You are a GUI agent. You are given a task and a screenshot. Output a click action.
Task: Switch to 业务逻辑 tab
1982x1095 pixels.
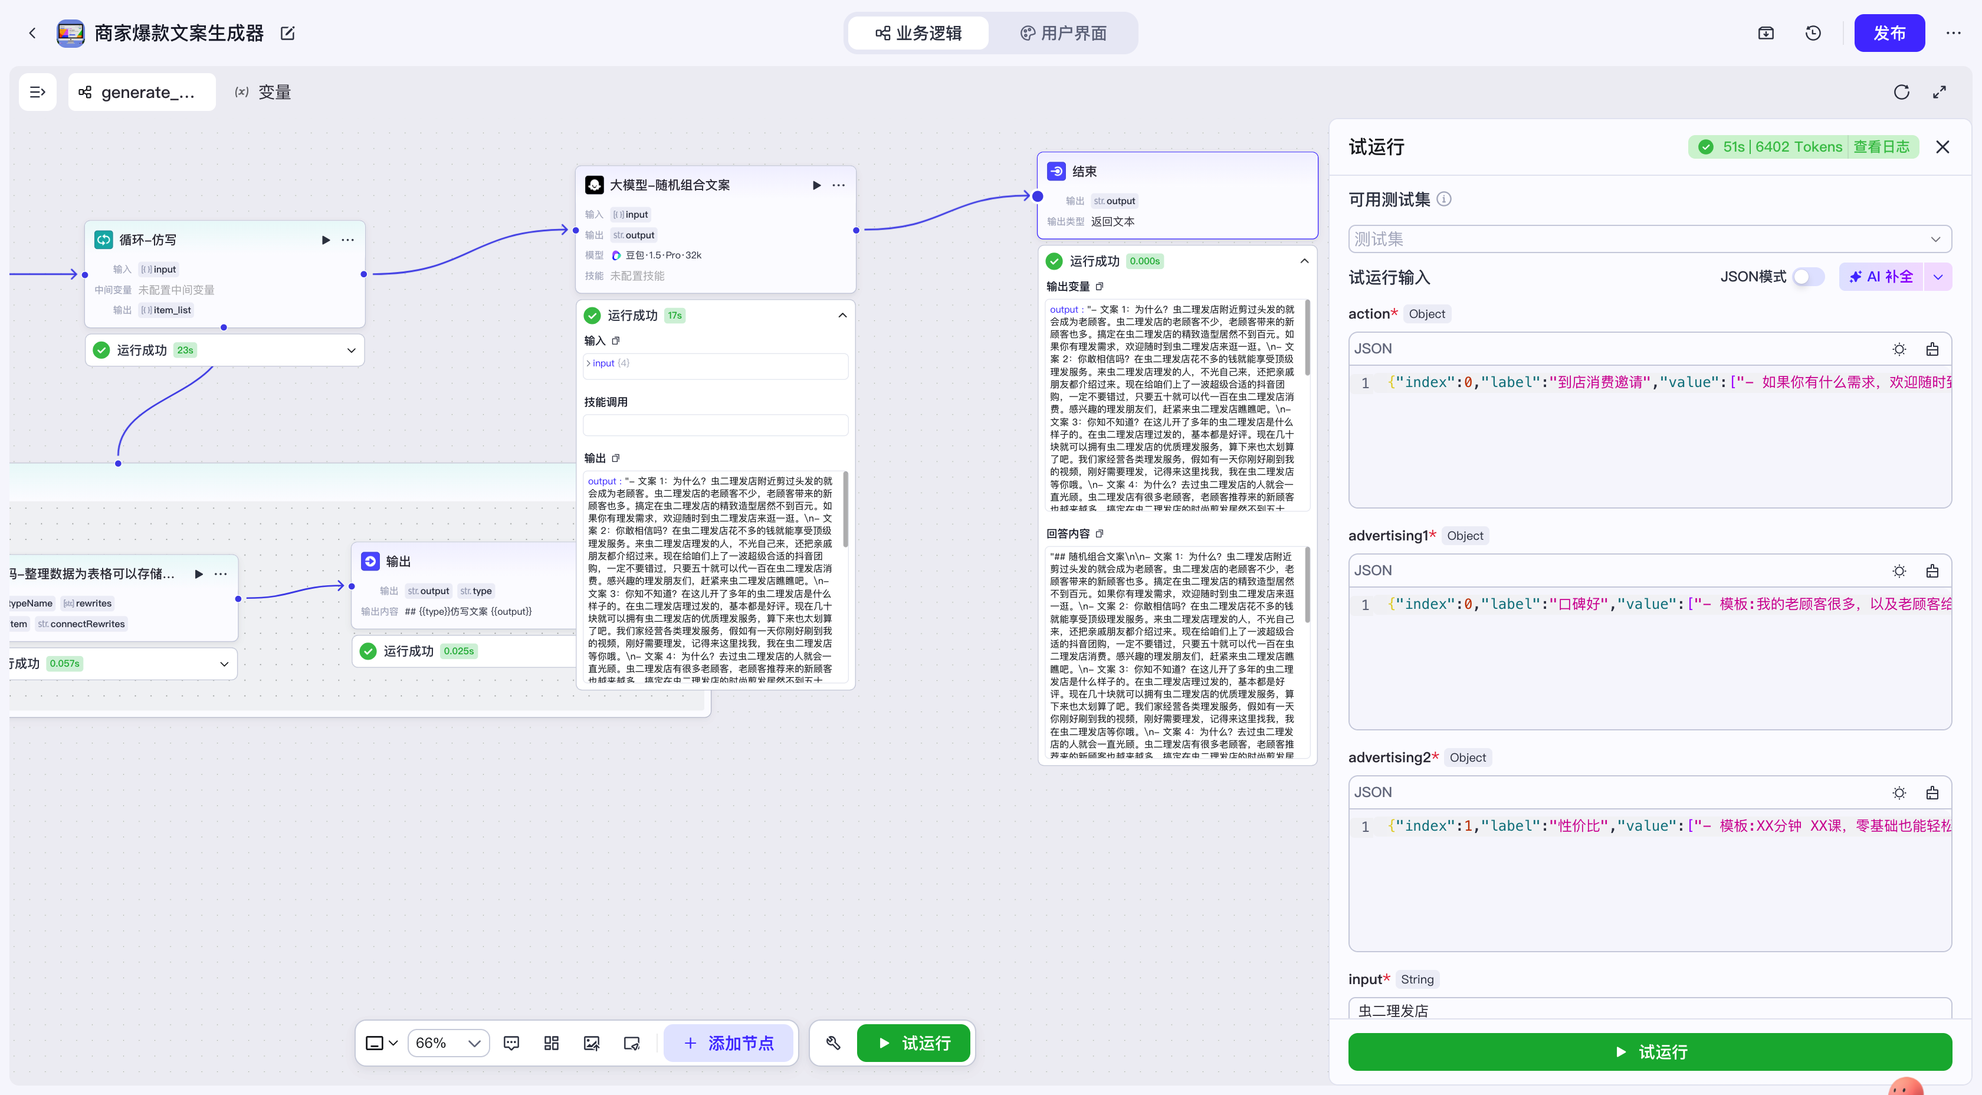click(918, 33)
